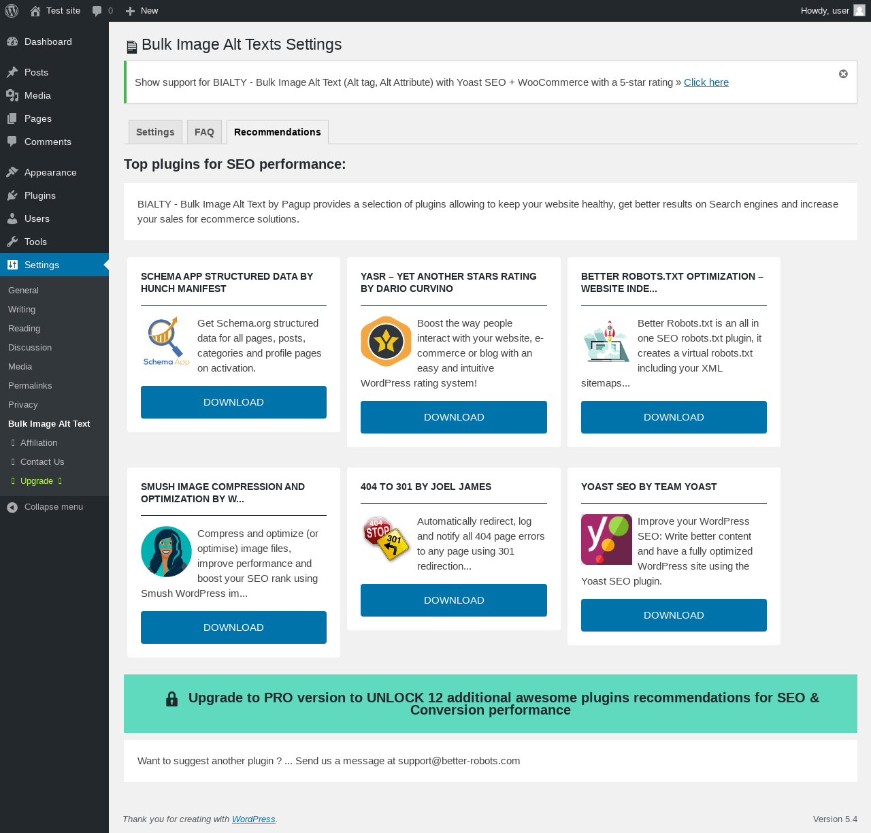Download Better Robots.txt plugin

[x=674, y=417]
